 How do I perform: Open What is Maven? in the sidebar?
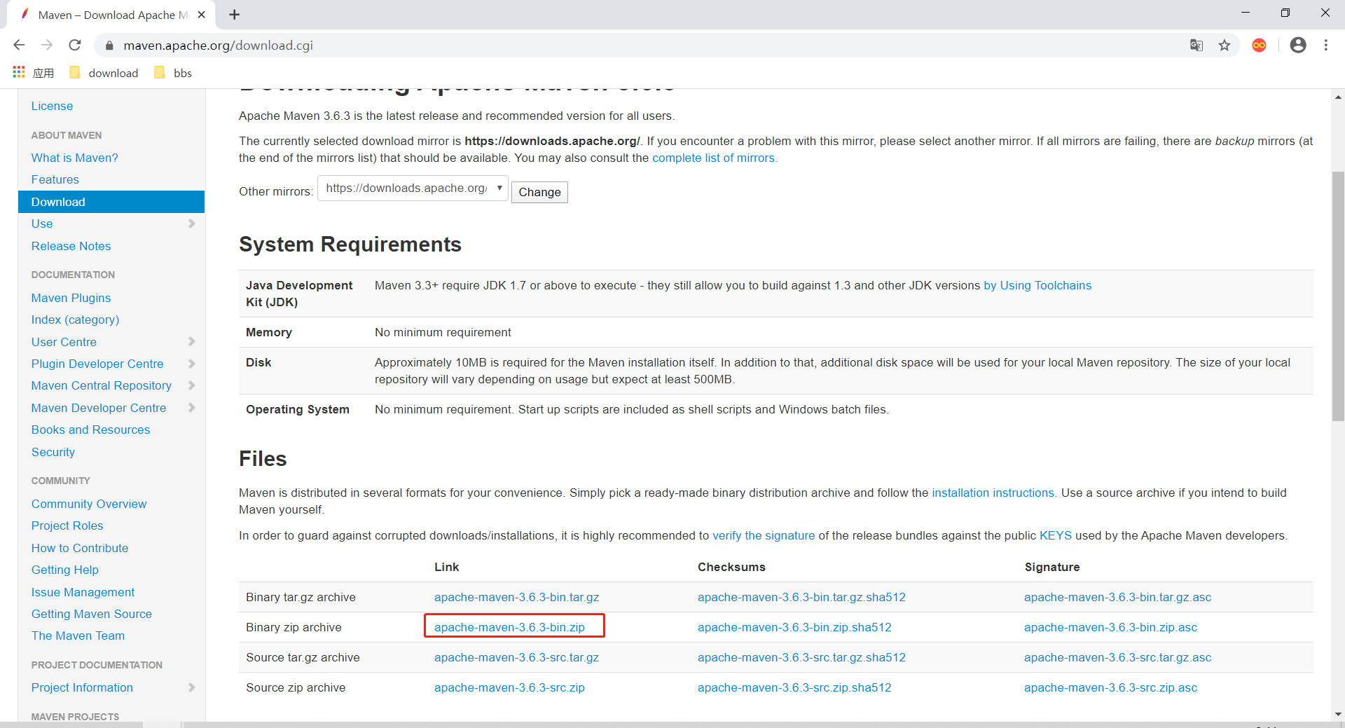tap(74, 158)
